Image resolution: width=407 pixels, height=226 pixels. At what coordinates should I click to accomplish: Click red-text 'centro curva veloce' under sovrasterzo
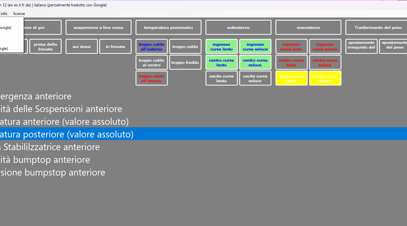click(x=325, y=63)
